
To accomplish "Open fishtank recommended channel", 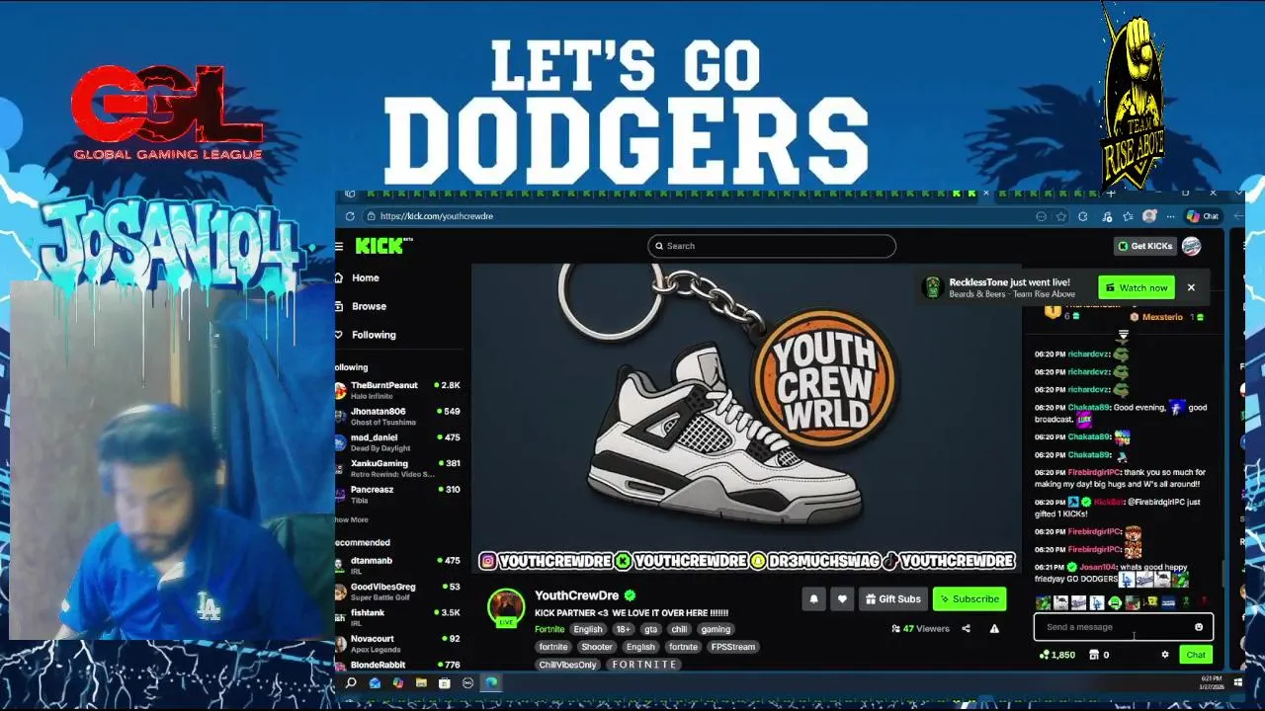I will tap(398, 617).
